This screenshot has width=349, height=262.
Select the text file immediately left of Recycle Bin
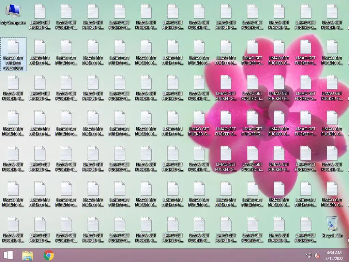point(305,230)
